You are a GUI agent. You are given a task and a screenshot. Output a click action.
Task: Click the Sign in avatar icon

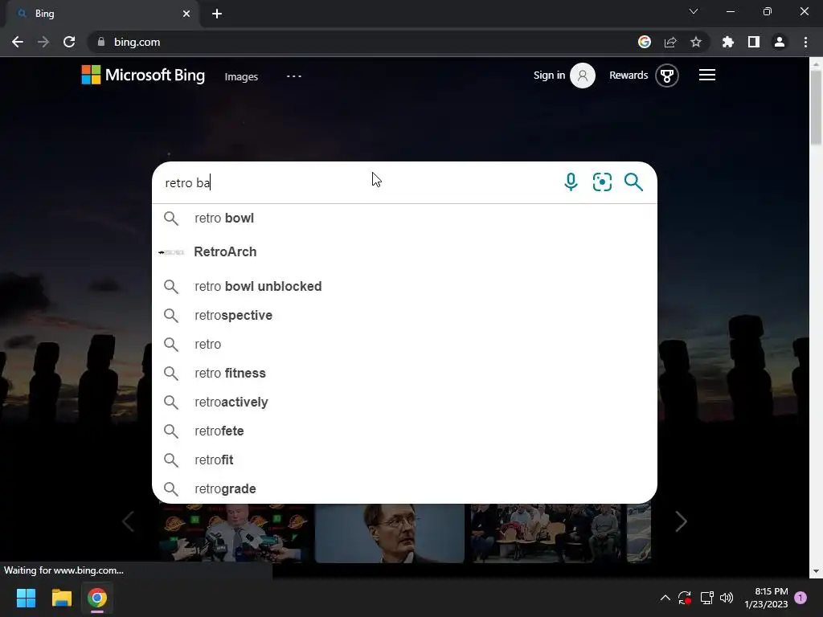(583, 76)
